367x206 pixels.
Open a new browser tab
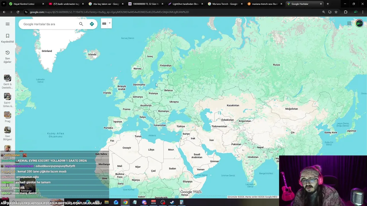328,4
